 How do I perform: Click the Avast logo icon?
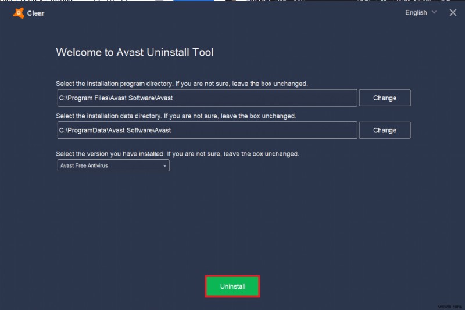tap(19, 13)
